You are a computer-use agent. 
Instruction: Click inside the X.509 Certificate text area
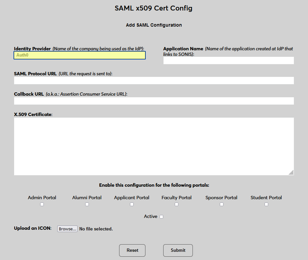[154, 146]
